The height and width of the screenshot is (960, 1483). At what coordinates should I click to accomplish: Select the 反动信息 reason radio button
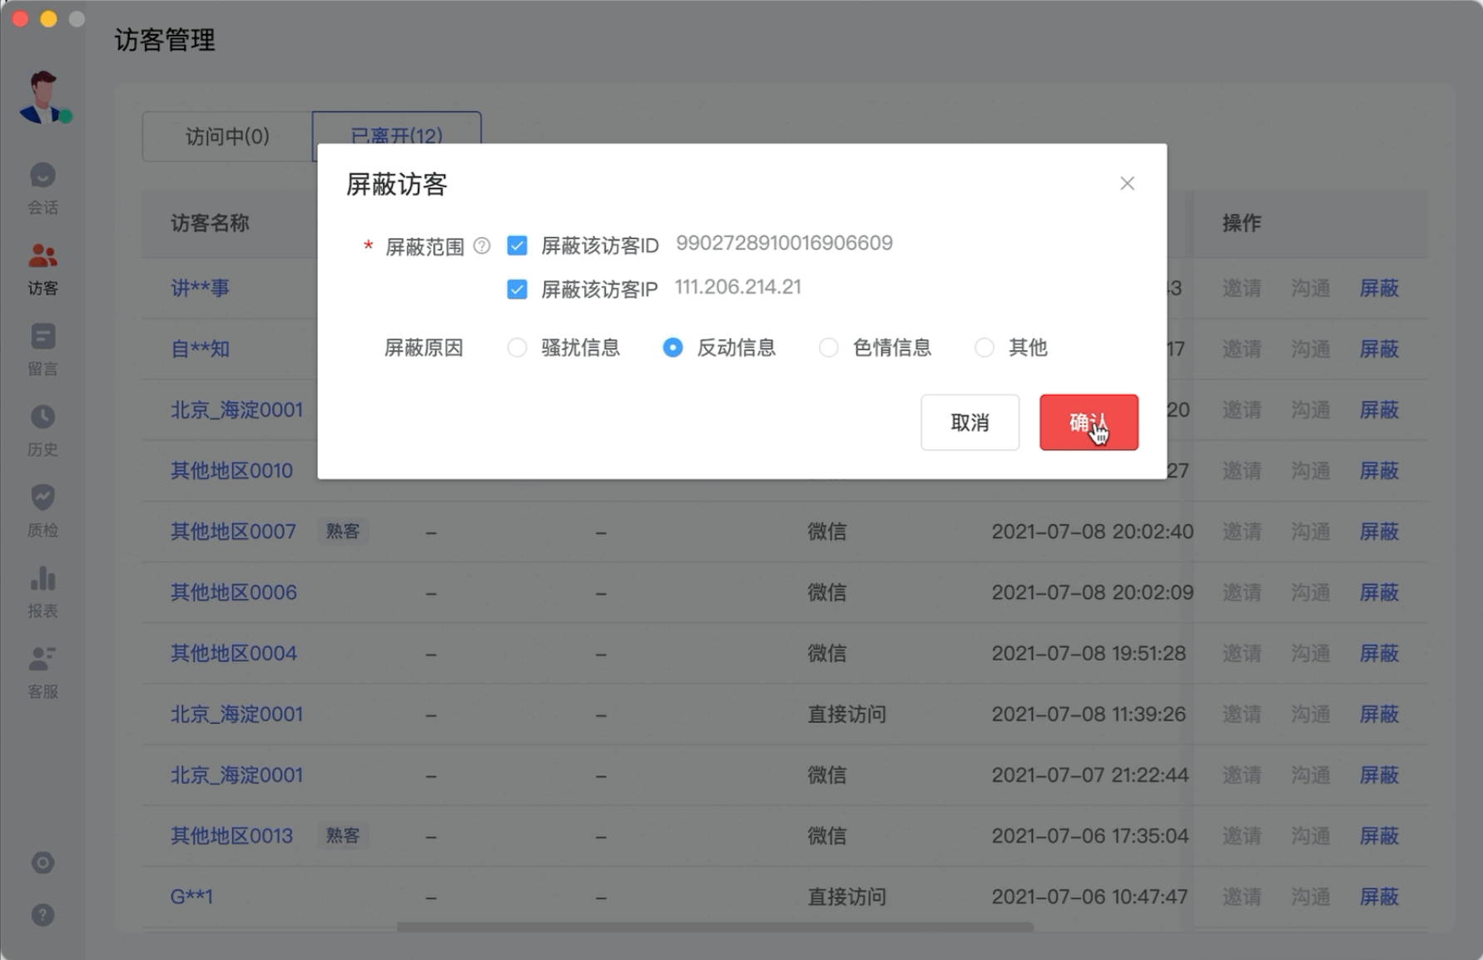pos(672,347)
